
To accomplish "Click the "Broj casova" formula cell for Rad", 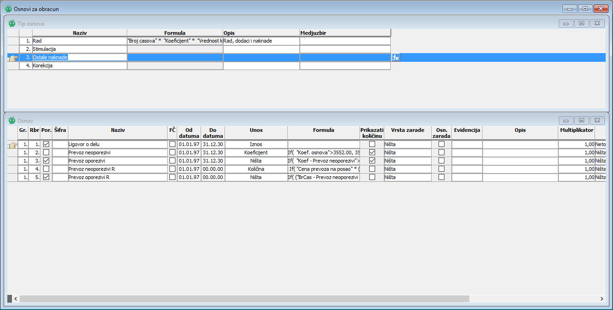I will click(x=175, y=41).
